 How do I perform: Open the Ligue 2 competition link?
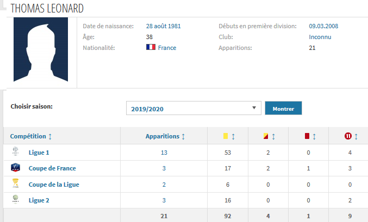click(39, 200)
